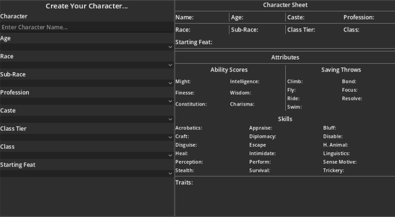Click the Craft: skill
This screenshot has height=217, width=395.
pyautogui.click(x=182, y=136)
